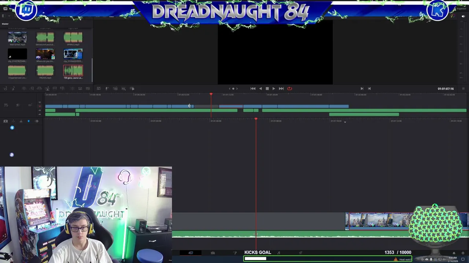Select the A3 track label
Screen dimensions: 469x263
click(40, 110)
